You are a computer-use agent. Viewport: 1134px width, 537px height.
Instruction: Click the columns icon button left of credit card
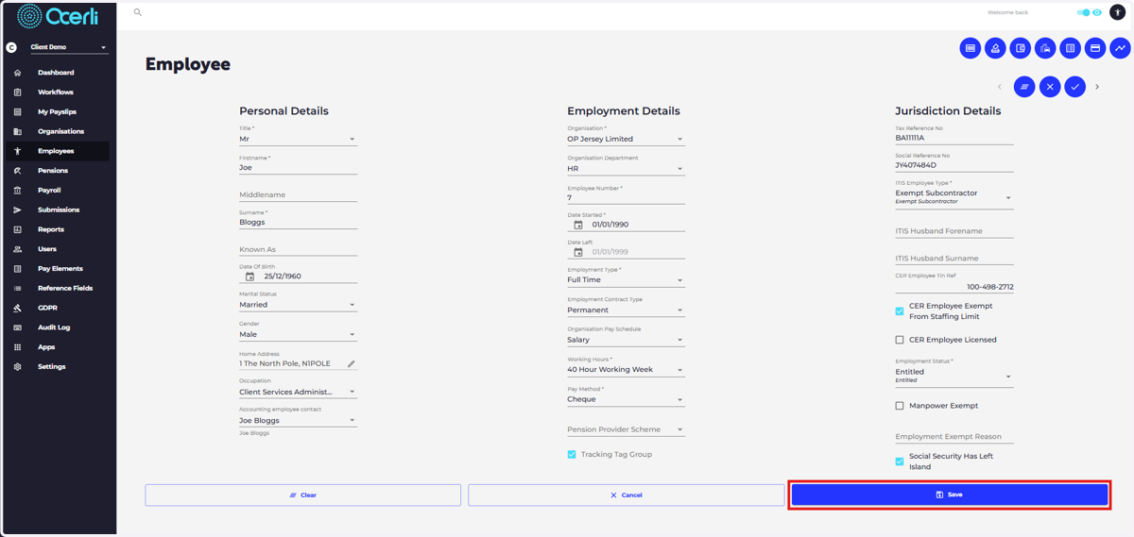point(1071,48)
